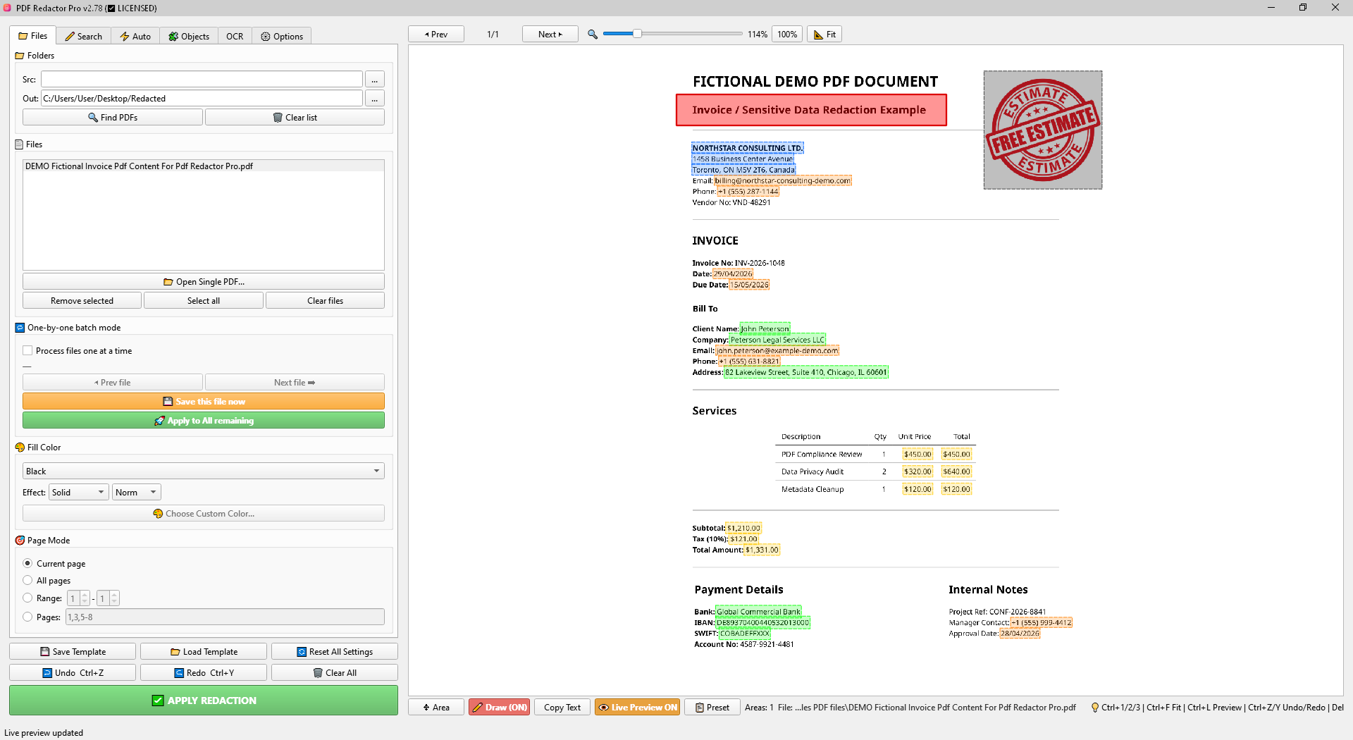Open the Search tab
1353x740 pixels.
[x=83, y=36]
